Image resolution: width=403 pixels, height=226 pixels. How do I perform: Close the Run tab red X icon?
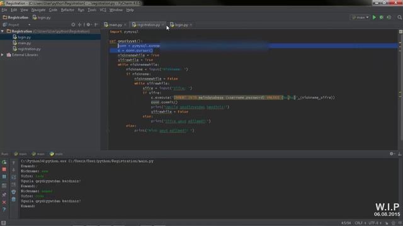coord(4,202)
